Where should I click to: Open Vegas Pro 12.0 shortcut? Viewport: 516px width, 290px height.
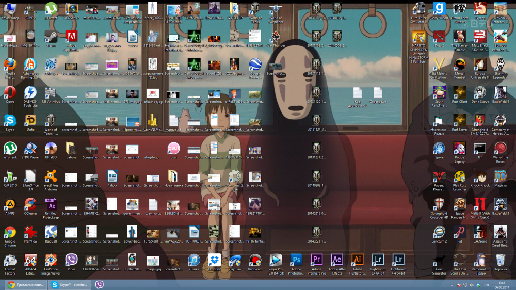pyautogui.click(x=276, y=265)
